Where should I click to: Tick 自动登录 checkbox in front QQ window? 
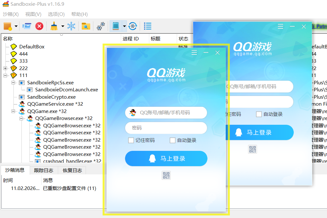173,140
